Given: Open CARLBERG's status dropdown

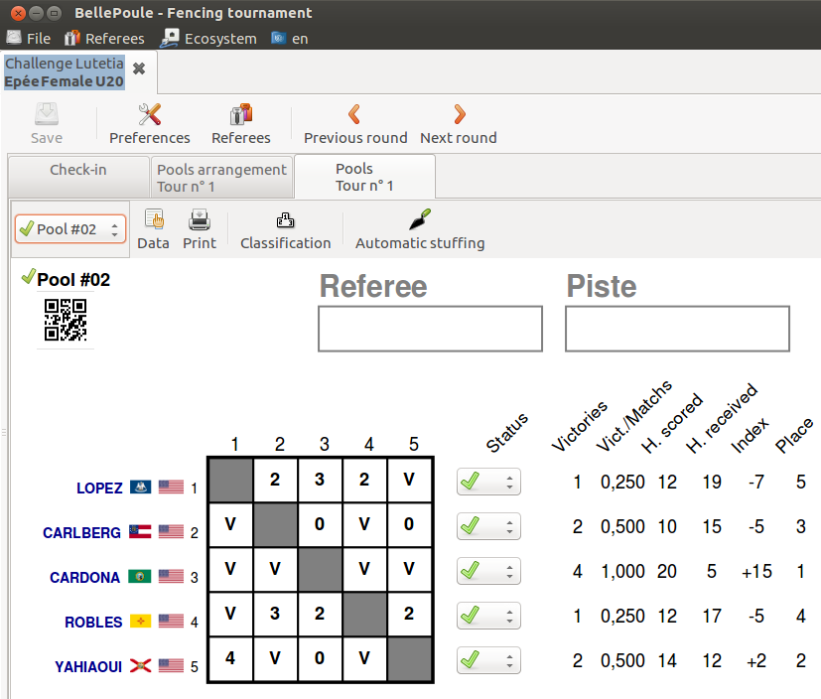Looking at the screenshot, I should coord(488,526).
